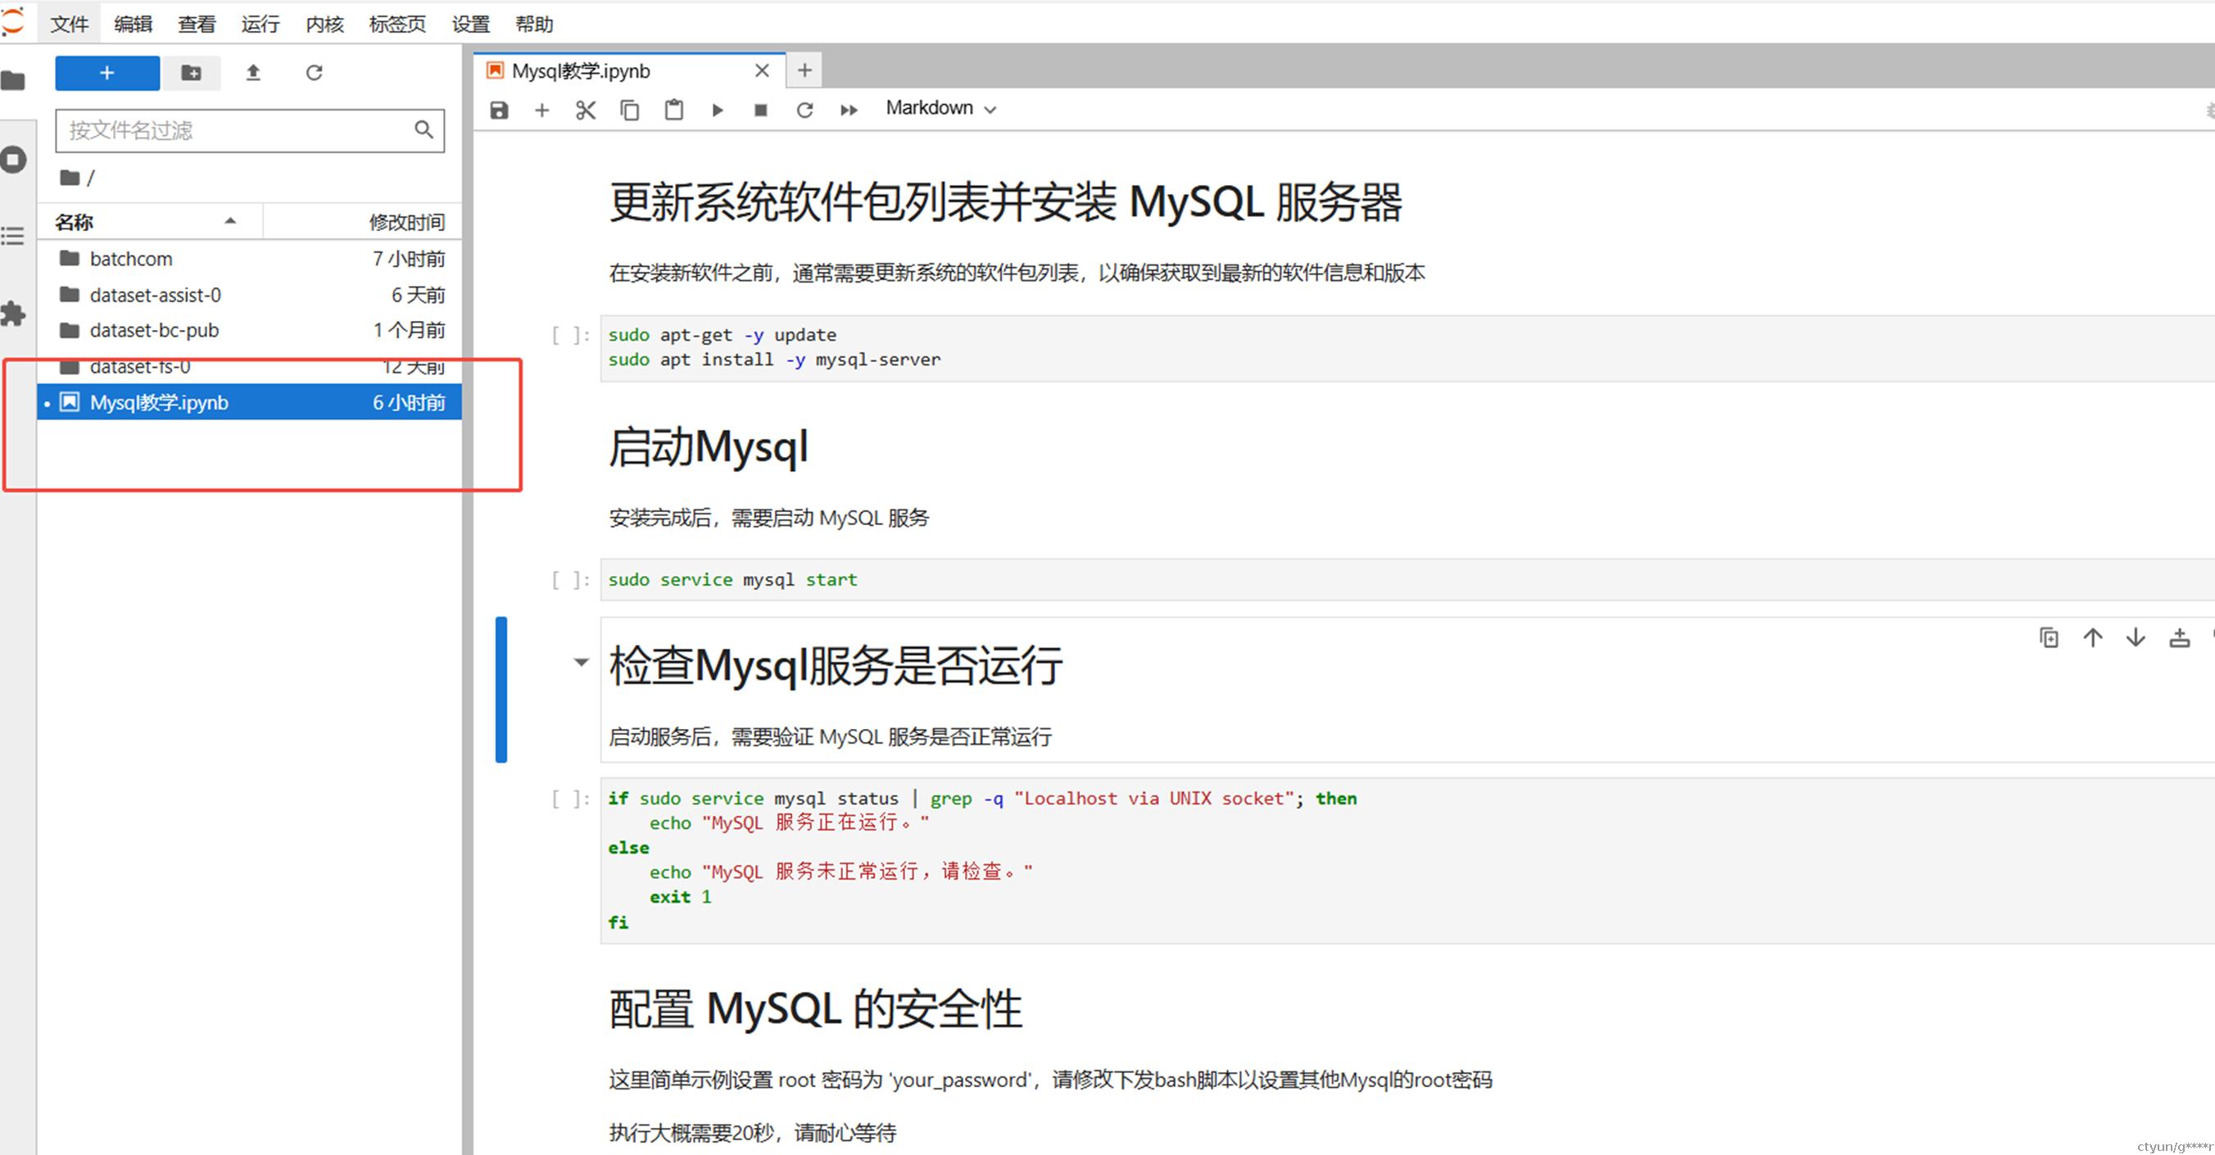Open the dataset-bc-pub folder

(154, 330)
